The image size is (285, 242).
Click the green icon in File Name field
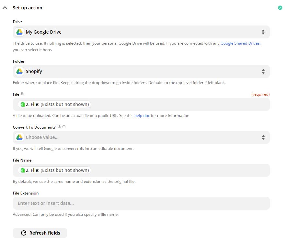22,170
